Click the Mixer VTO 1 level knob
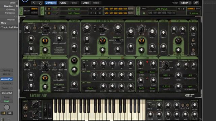216x121 pixels. pos(74,33)
